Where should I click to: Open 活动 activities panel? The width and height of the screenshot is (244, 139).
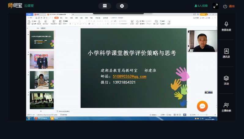coord(226,80)
